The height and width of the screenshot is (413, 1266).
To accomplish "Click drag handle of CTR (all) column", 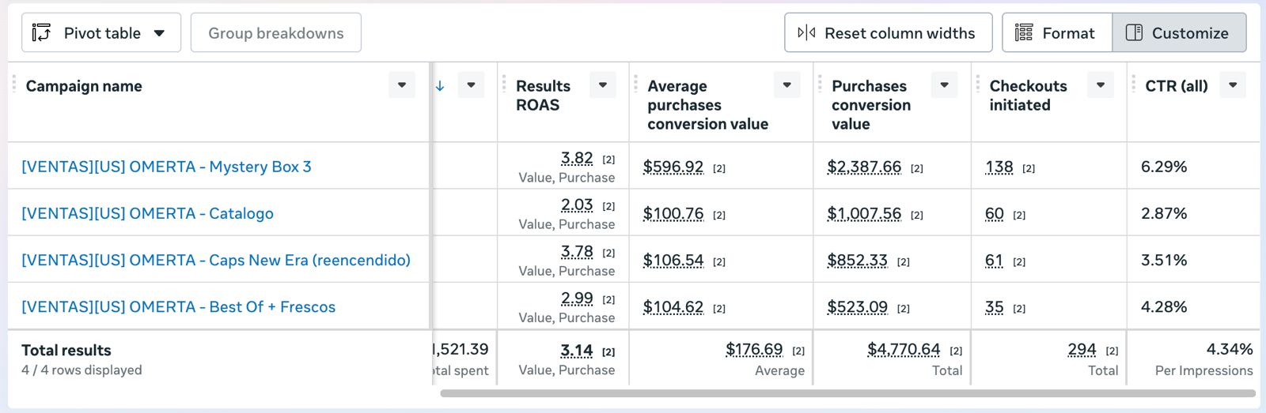I will [1134, 84].
